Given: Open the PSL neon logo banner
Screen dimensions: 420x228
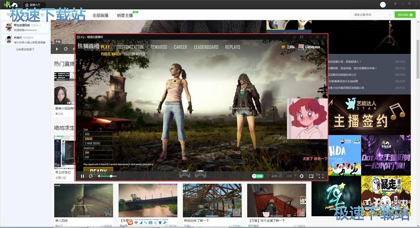Looking at the screenshot, I should (x=336, y=196).
